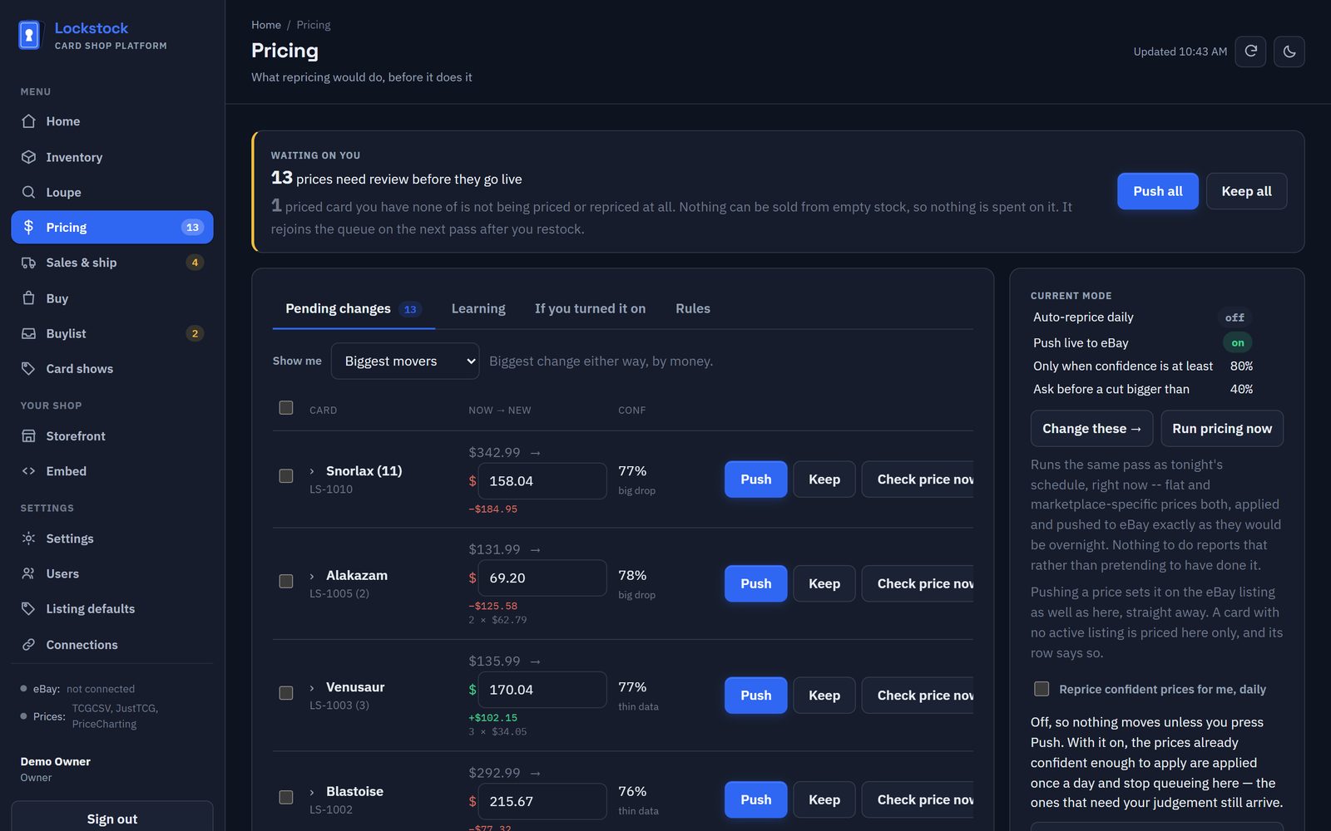Select the Pending changes tab
Image resolution: width=1331 pixels, height=831 pixels.
354,308
